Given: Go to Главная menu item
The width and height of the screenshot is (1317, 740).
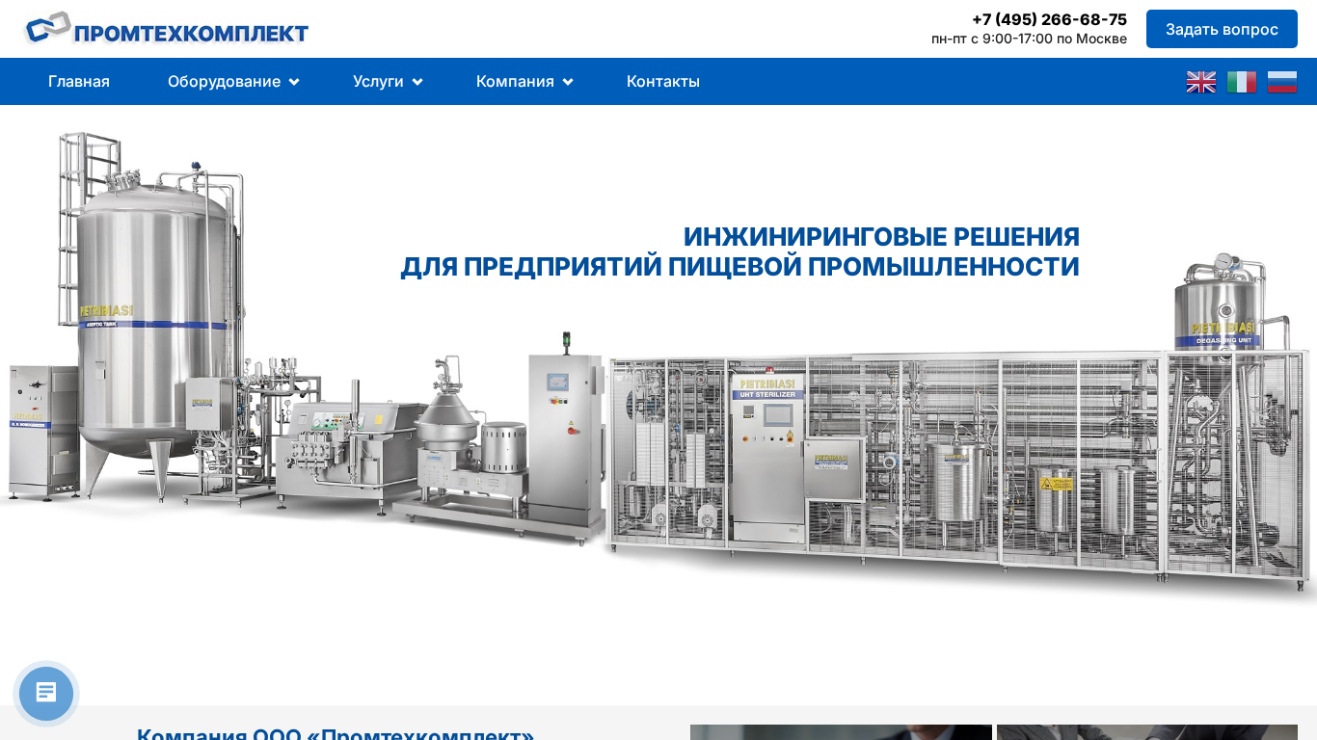Looking at the screenshot, I should pos(79,82).
